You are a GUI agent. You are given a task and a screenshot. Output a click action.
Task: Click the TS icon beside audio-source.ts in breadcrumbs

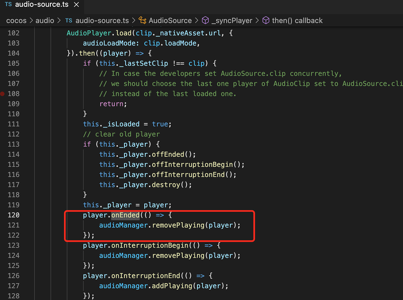pos(69,20)
